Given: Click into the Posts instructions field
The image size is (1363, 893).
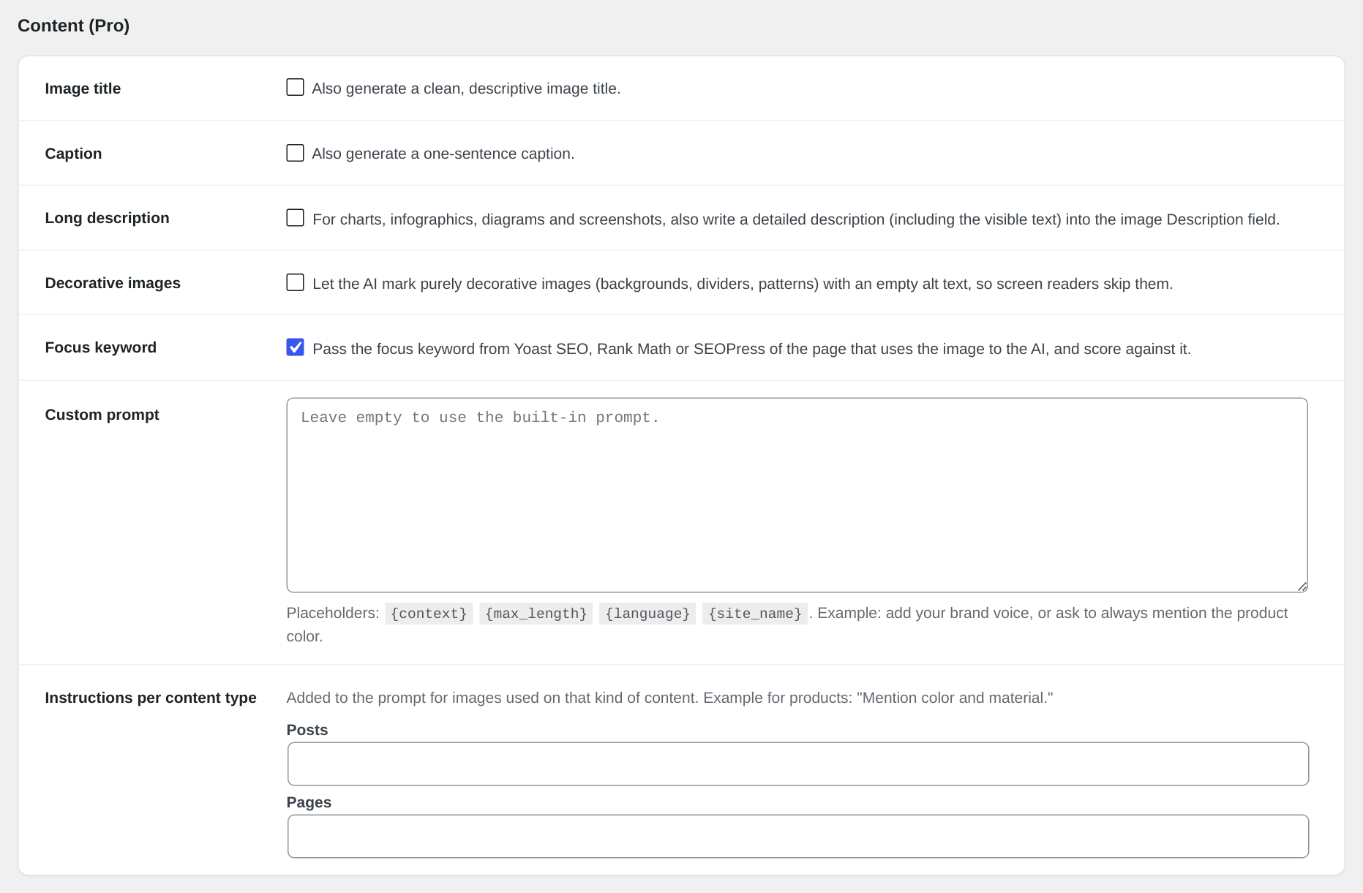Looking at the screenshot, I should tap(797, 764).
